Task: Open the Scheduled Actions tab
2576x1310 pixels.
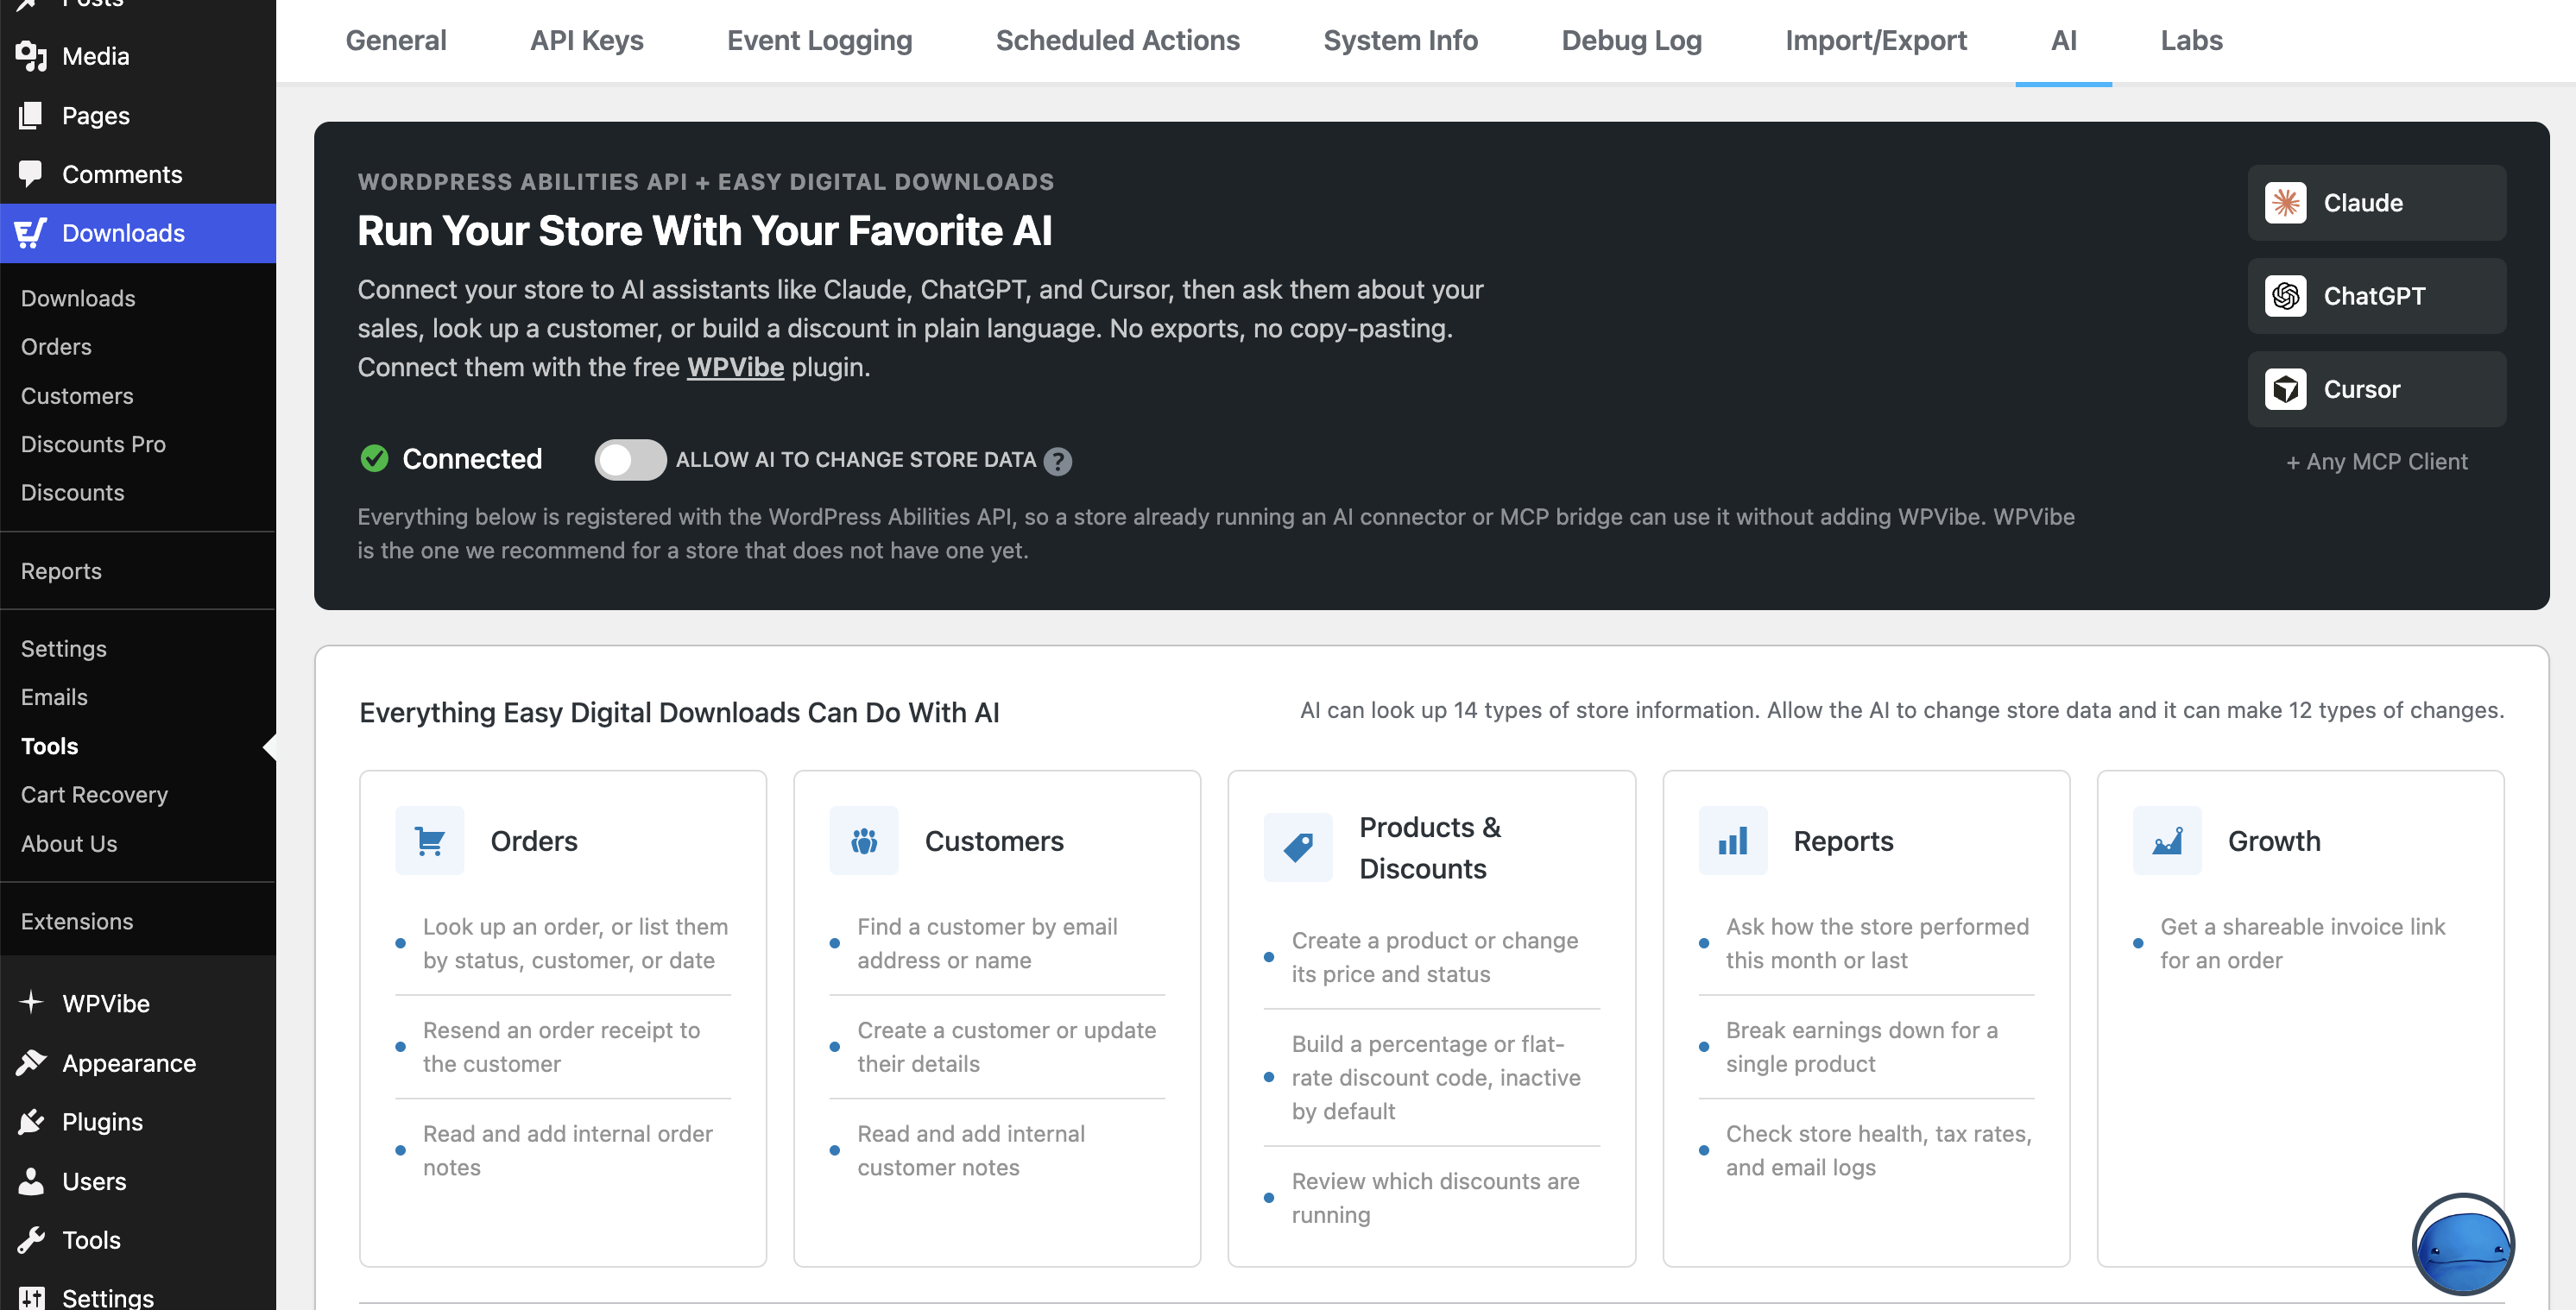Action: pos(1117,40)
